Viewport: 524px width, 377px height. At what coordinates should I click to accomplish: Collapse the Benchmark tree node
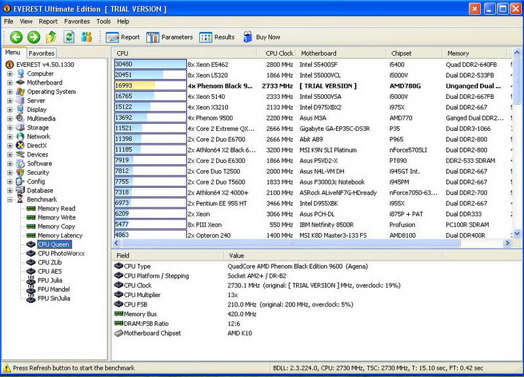[10, 200]
